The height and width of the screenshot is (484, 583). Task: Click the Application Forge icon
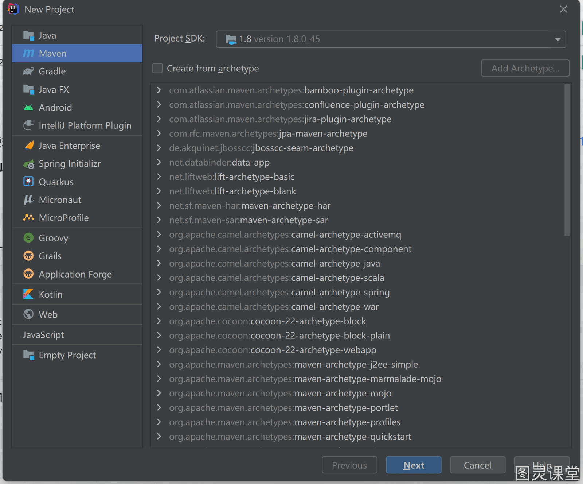(x=28, y=274)
